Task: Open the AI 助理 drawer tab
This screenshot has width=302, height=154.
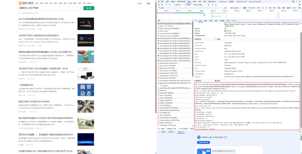Action: click(171, 132)
